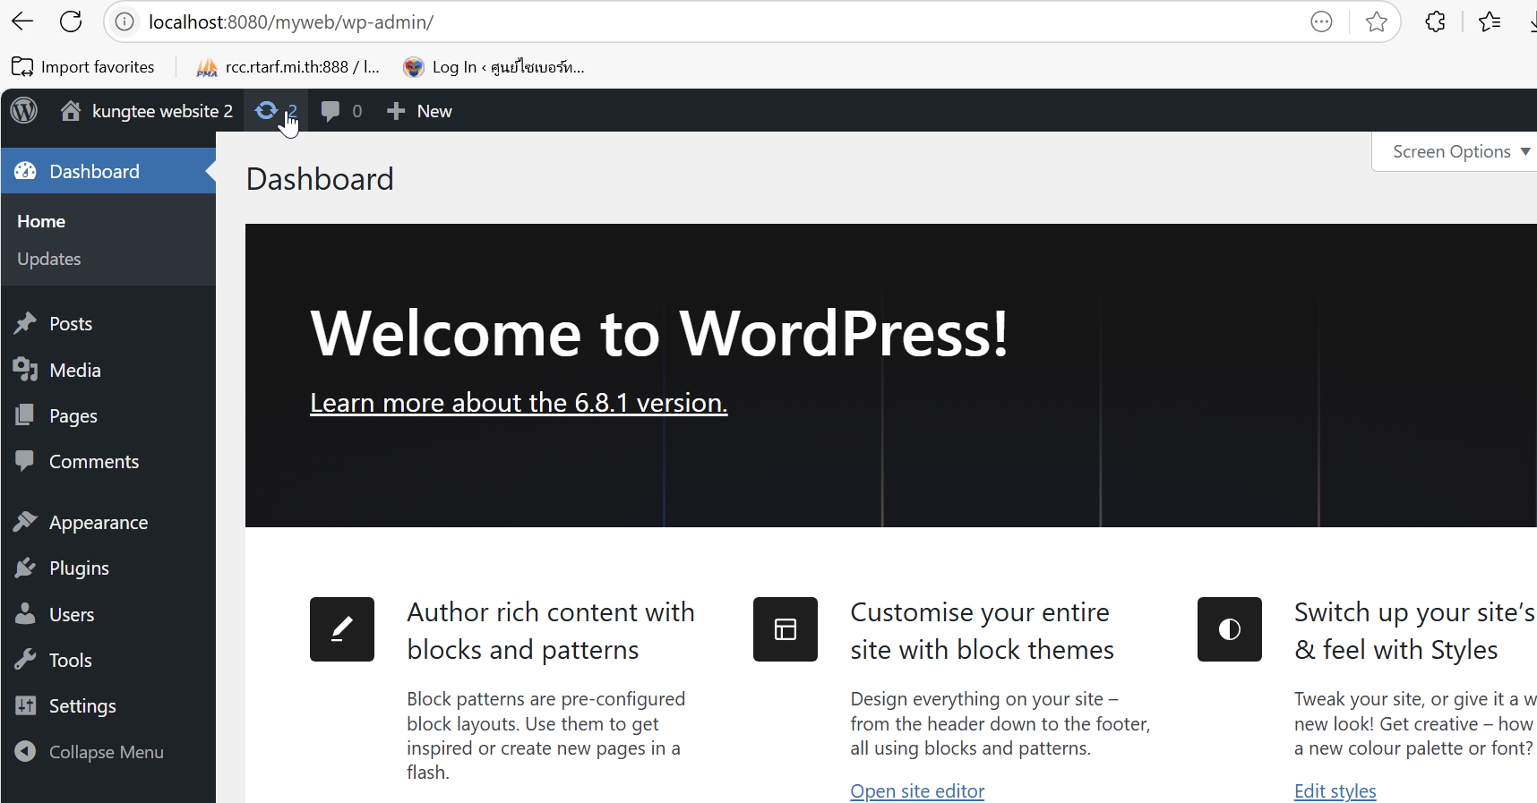
Task: Refresh the page with browser reload button
Action: coord(71,21)
